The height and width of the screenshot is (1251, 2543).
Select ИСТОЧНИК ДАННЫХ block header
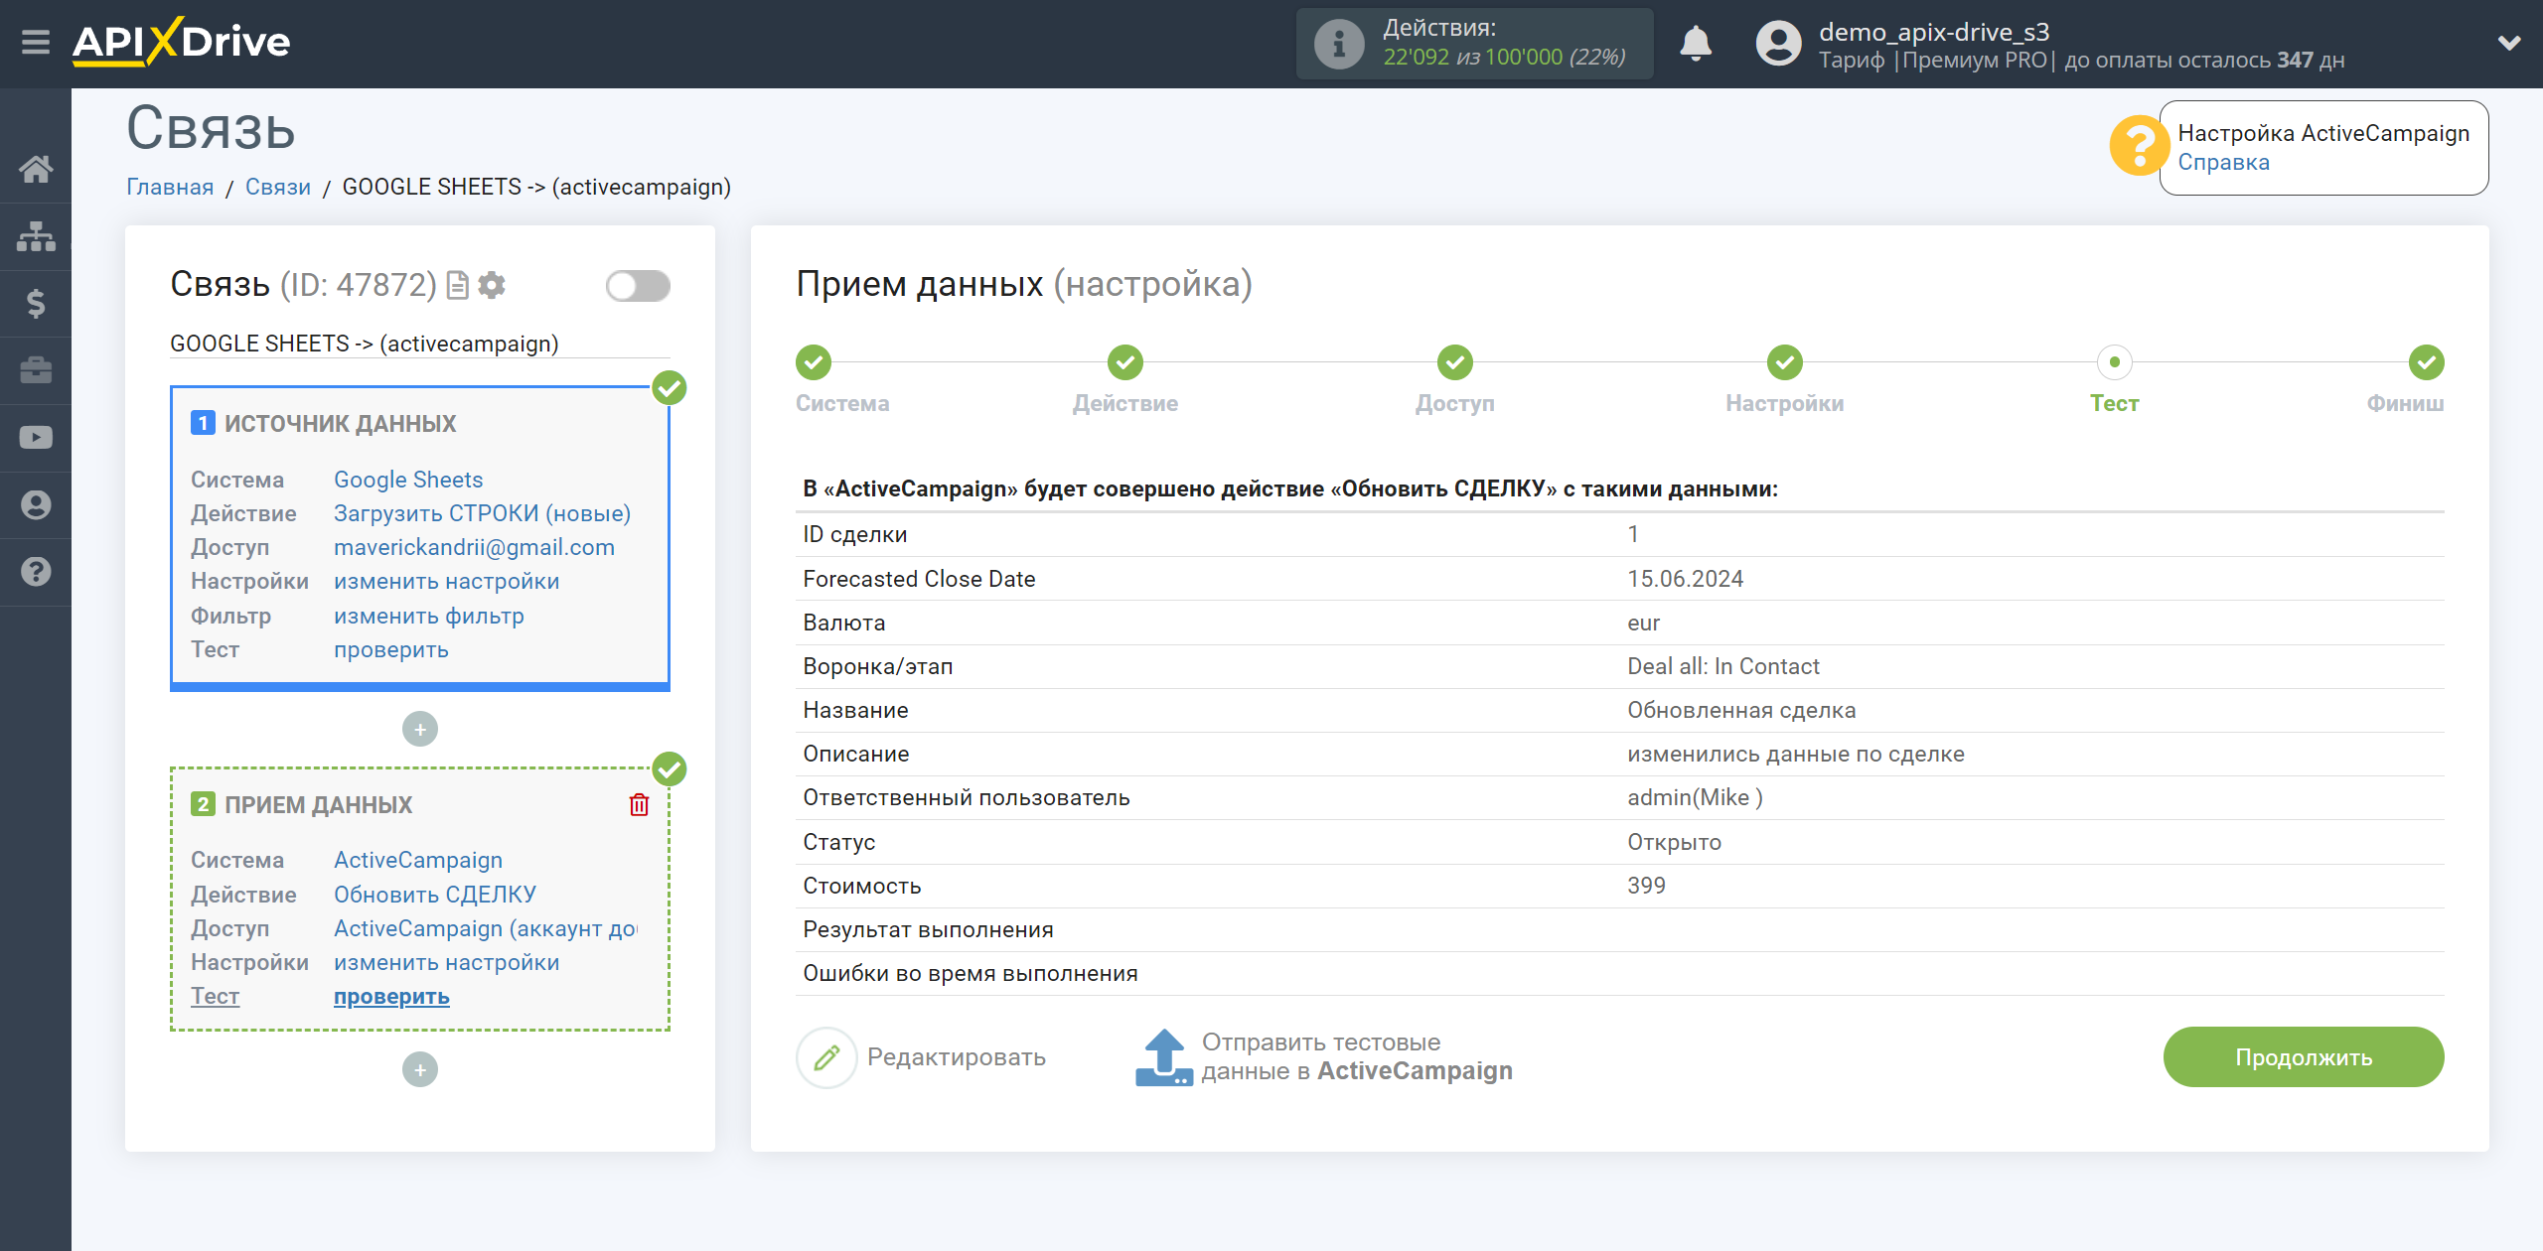tap(340, 424)
